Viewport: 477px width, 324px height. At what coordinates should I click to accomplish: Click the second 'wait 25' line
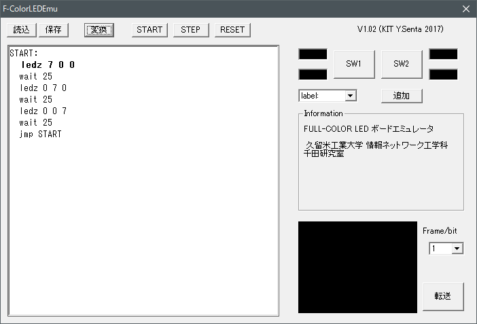point(35,99)
